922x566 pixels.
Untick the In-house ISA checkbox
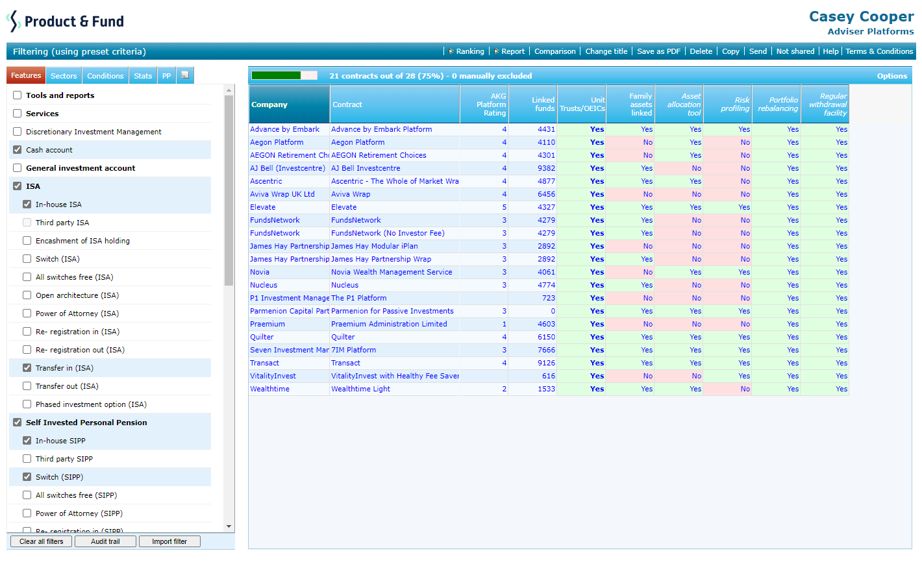pyautogui.click(x=27, y=204)
